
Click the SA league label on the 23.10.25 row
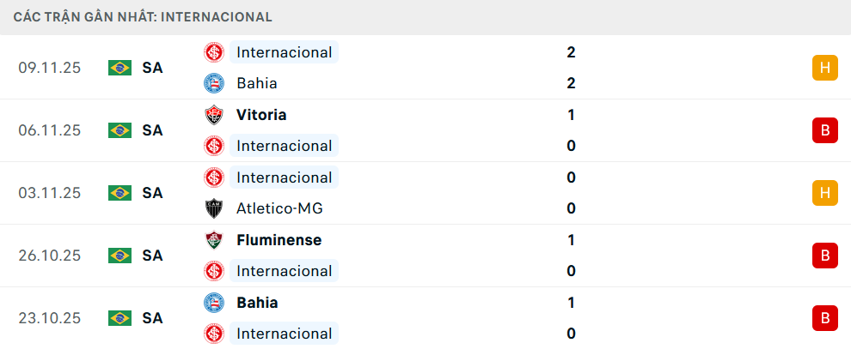(152, 318)
